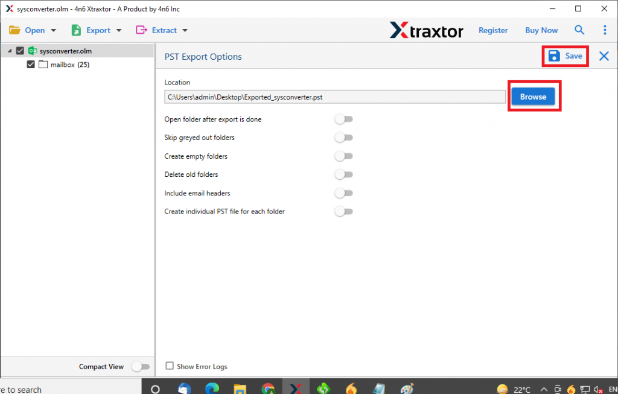
Task: Toggle Open folder after export is done
Action: [343, 119]
